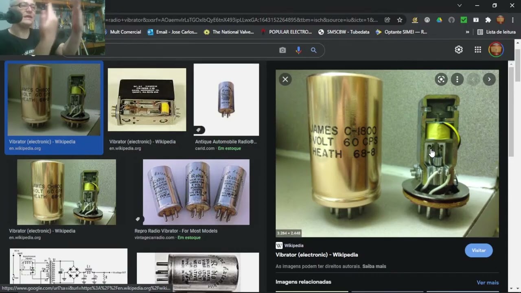The height and width of the screenshot is (293, 521).
Task: Click the Visitar button
Action: point(479,250)
